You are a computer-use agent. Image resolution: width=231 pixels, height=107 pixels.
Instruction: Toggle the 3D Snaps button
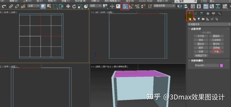pos(125,6)
